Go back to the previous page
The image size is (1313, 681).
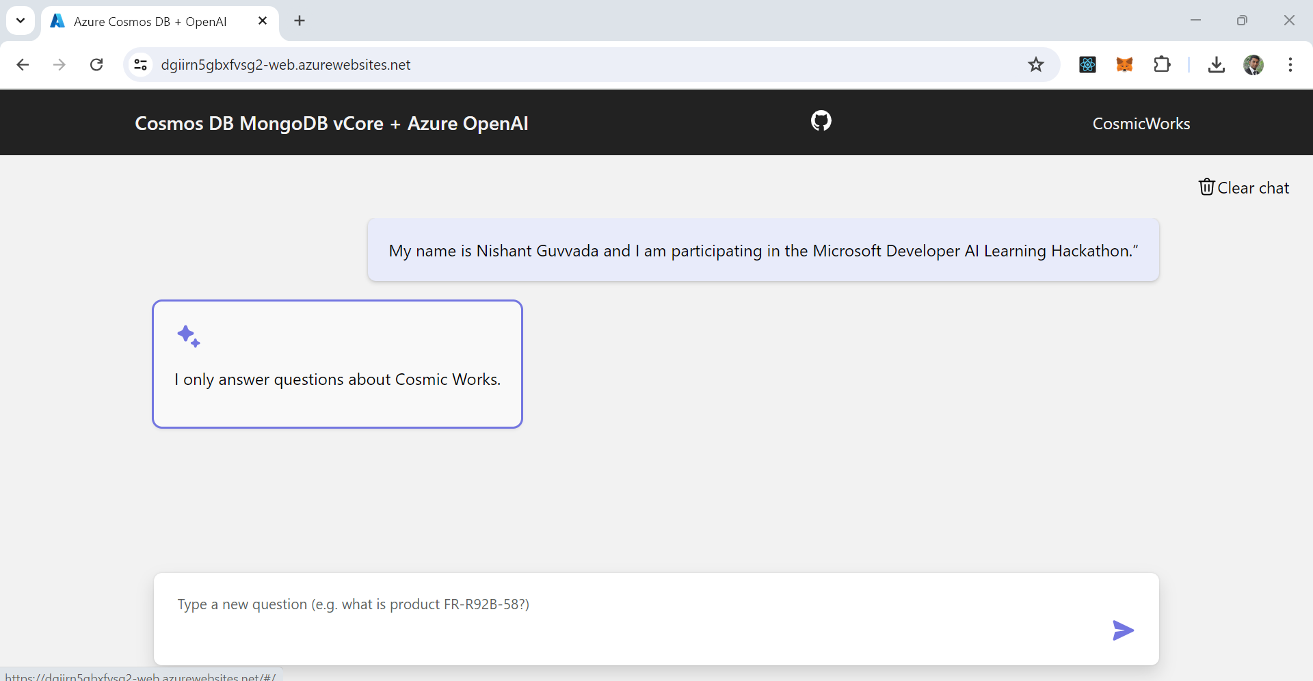pyautogui.click(x=23, y=65)
